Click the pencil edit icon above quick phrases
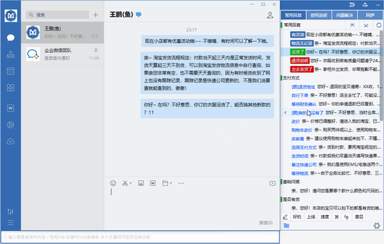384x244 pixels. tap(285, 217)
